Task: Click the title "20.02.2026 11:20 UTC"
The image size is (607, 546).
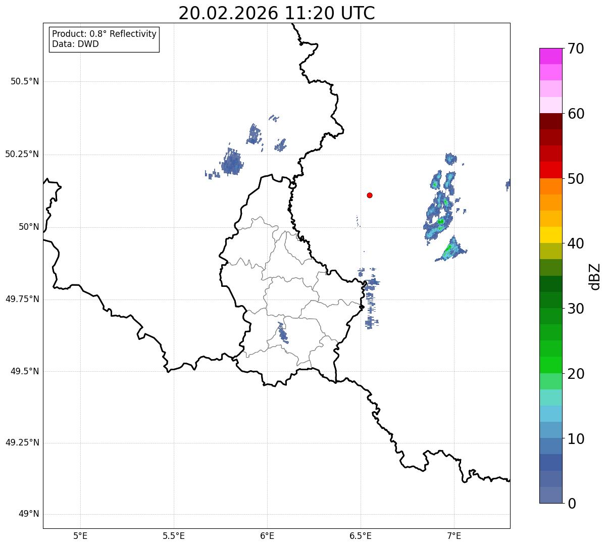Action: (x=277, y=13)
